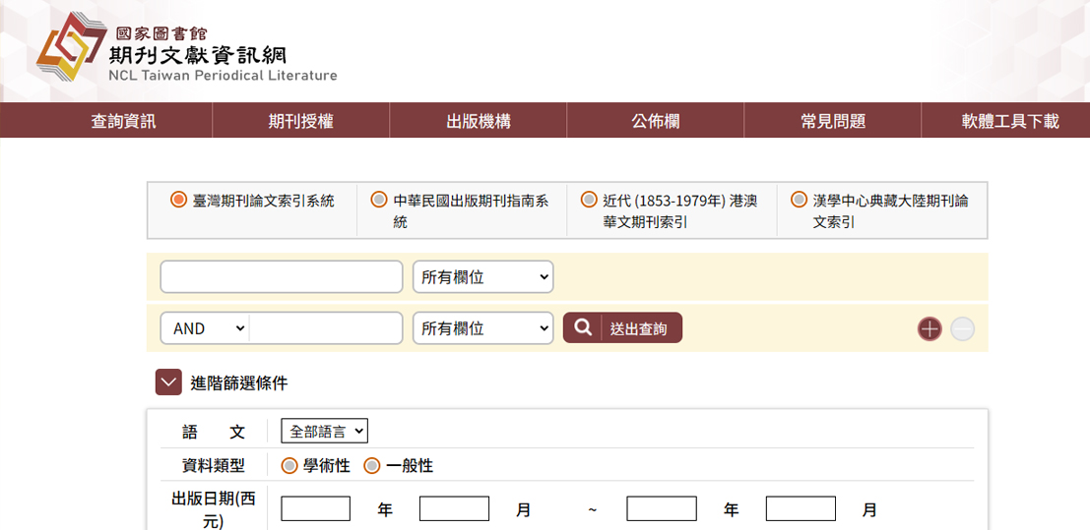
Task: Select 中華民國出版期刊指南系統 radio option
Action: coord(379,200)
